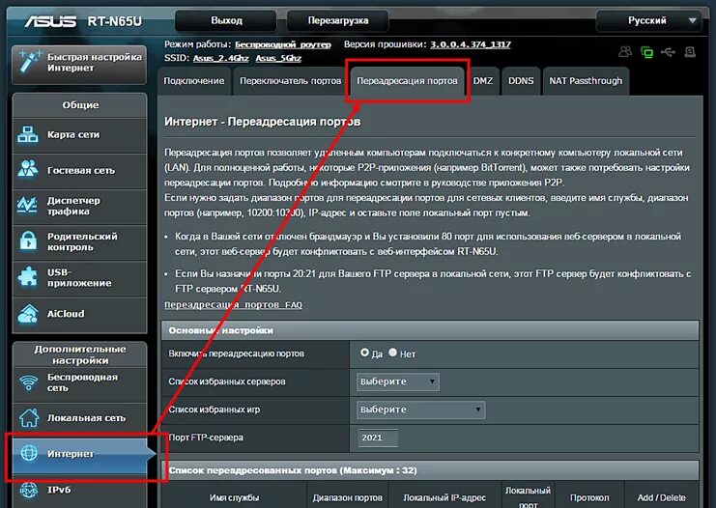Image resolution: width=716 pixels, height=508 pixels.
Task: Click the printer status icon
Action: [690, 52]
